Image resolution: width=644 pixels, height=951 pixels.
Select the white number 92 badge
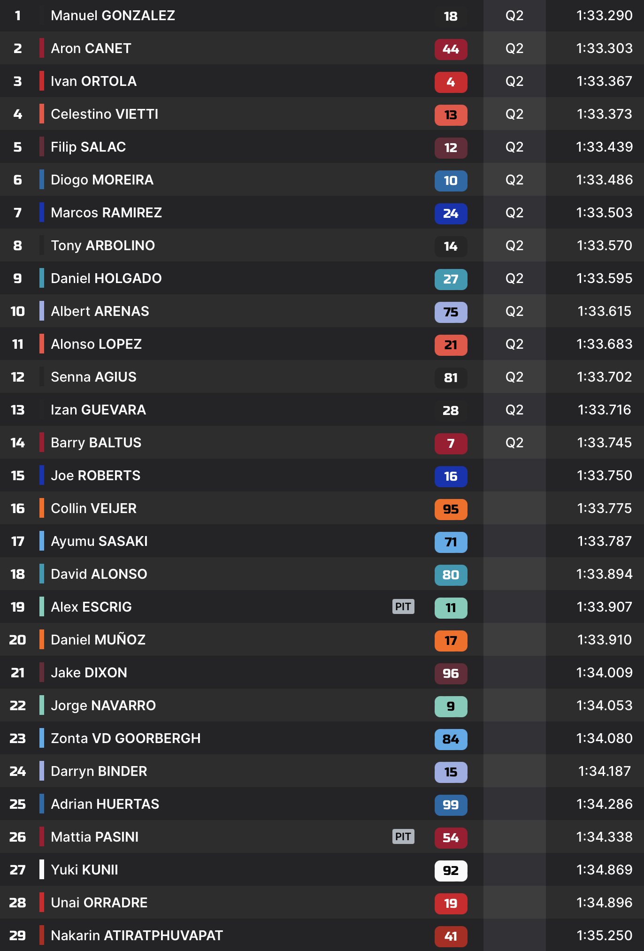[451, 871]
